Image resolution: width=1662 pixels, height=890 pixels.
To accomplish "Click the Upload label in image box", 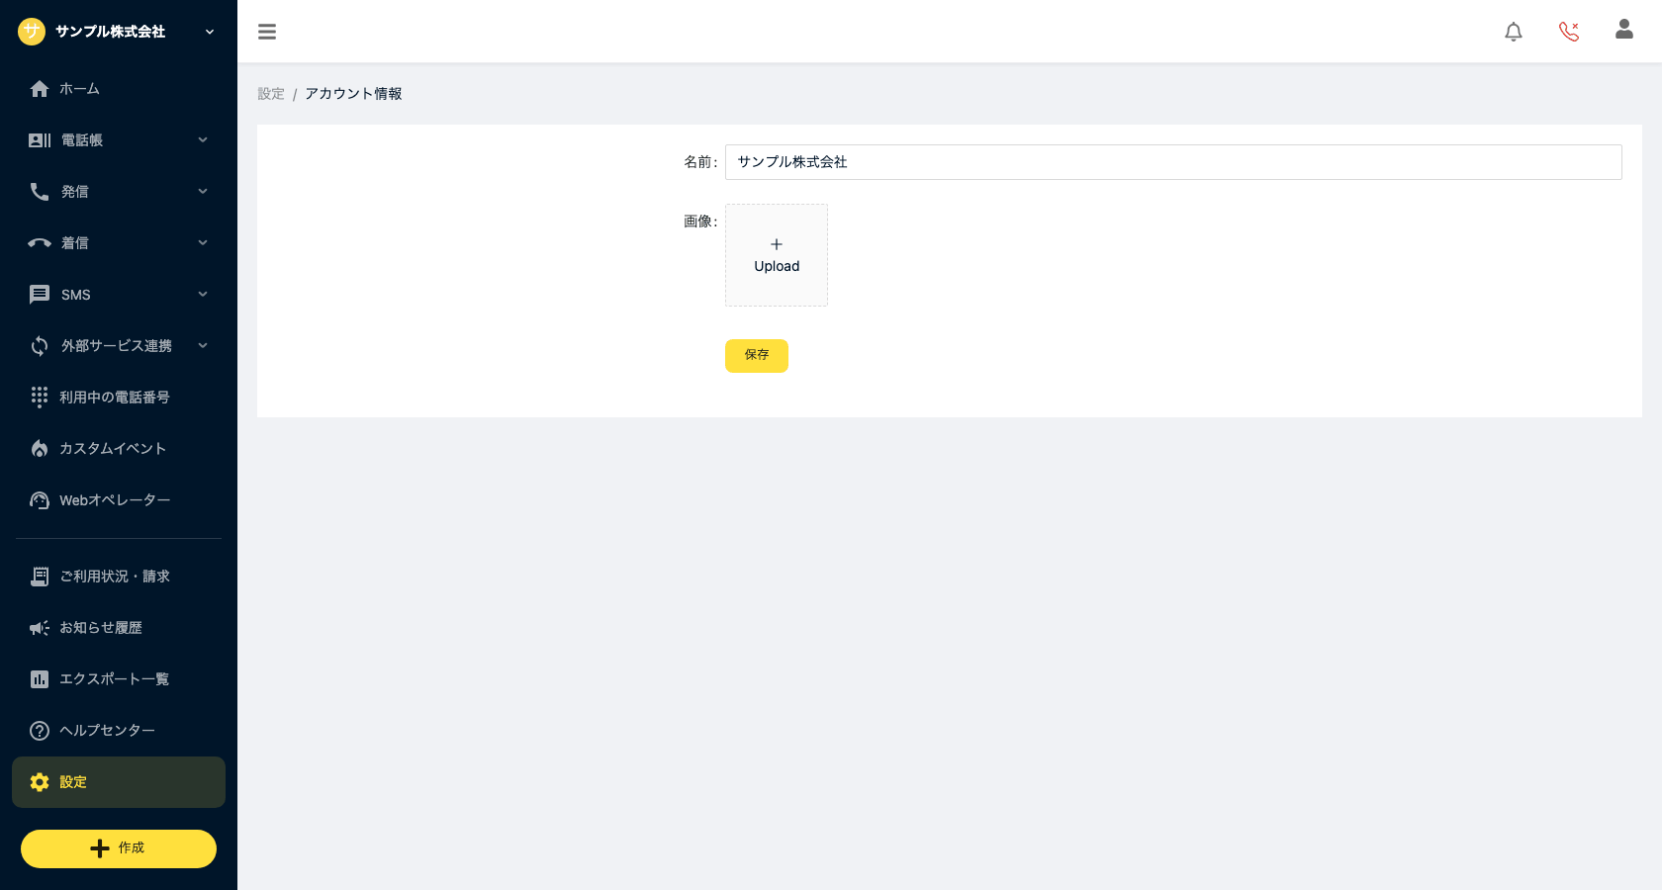I will [x=777, y=266].
